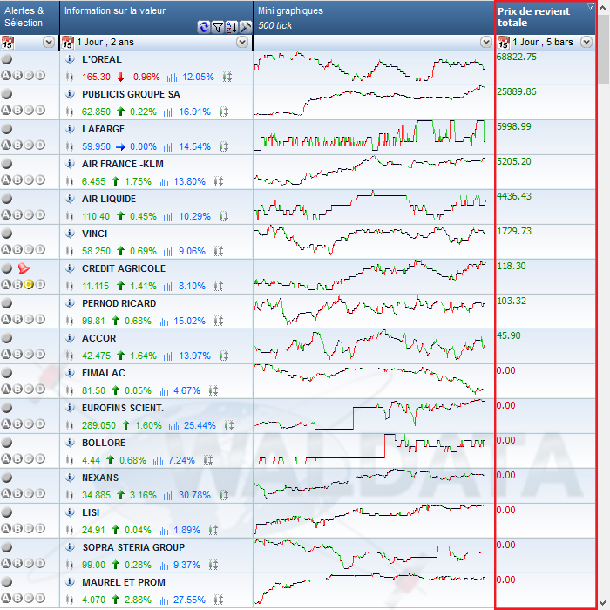Click the 118.30 cost value
This screenshot has height=610, width=610.
tap(512, 266)
